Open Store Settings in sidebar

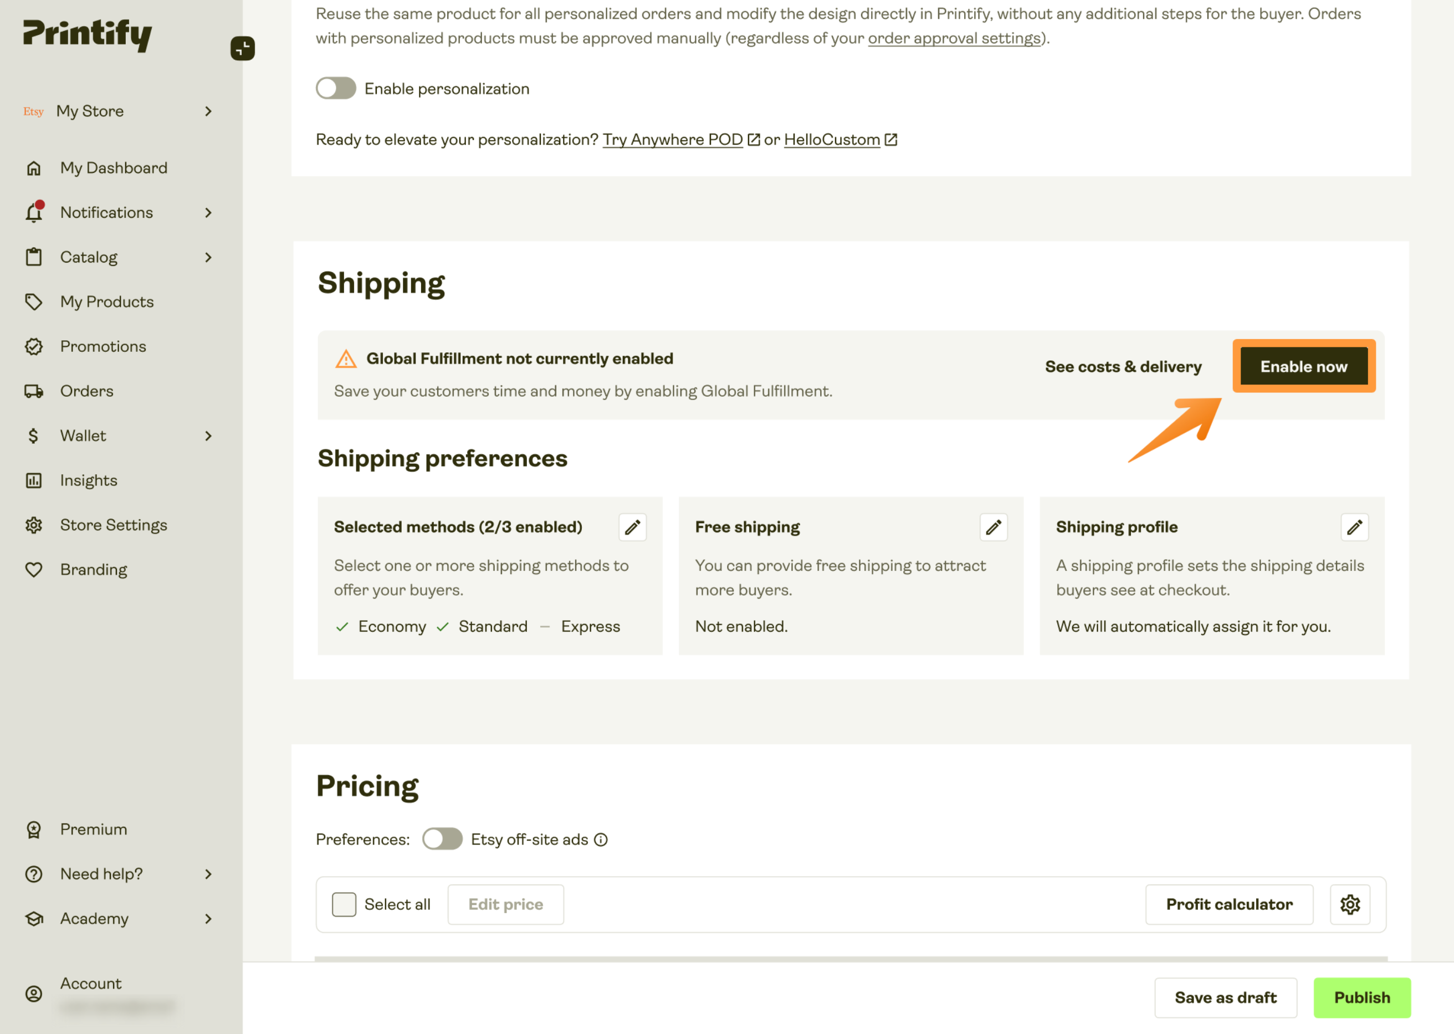[113, 525]
